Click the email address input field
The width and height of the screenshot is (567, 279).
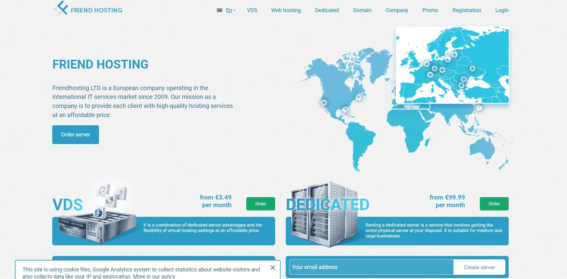click(x=371, y=267)
